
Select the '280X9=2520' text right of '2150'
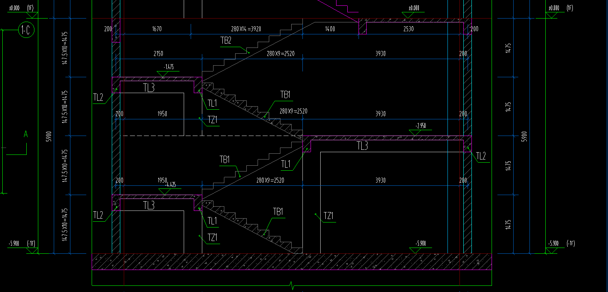pyautogui.click(x=280, y=54)
